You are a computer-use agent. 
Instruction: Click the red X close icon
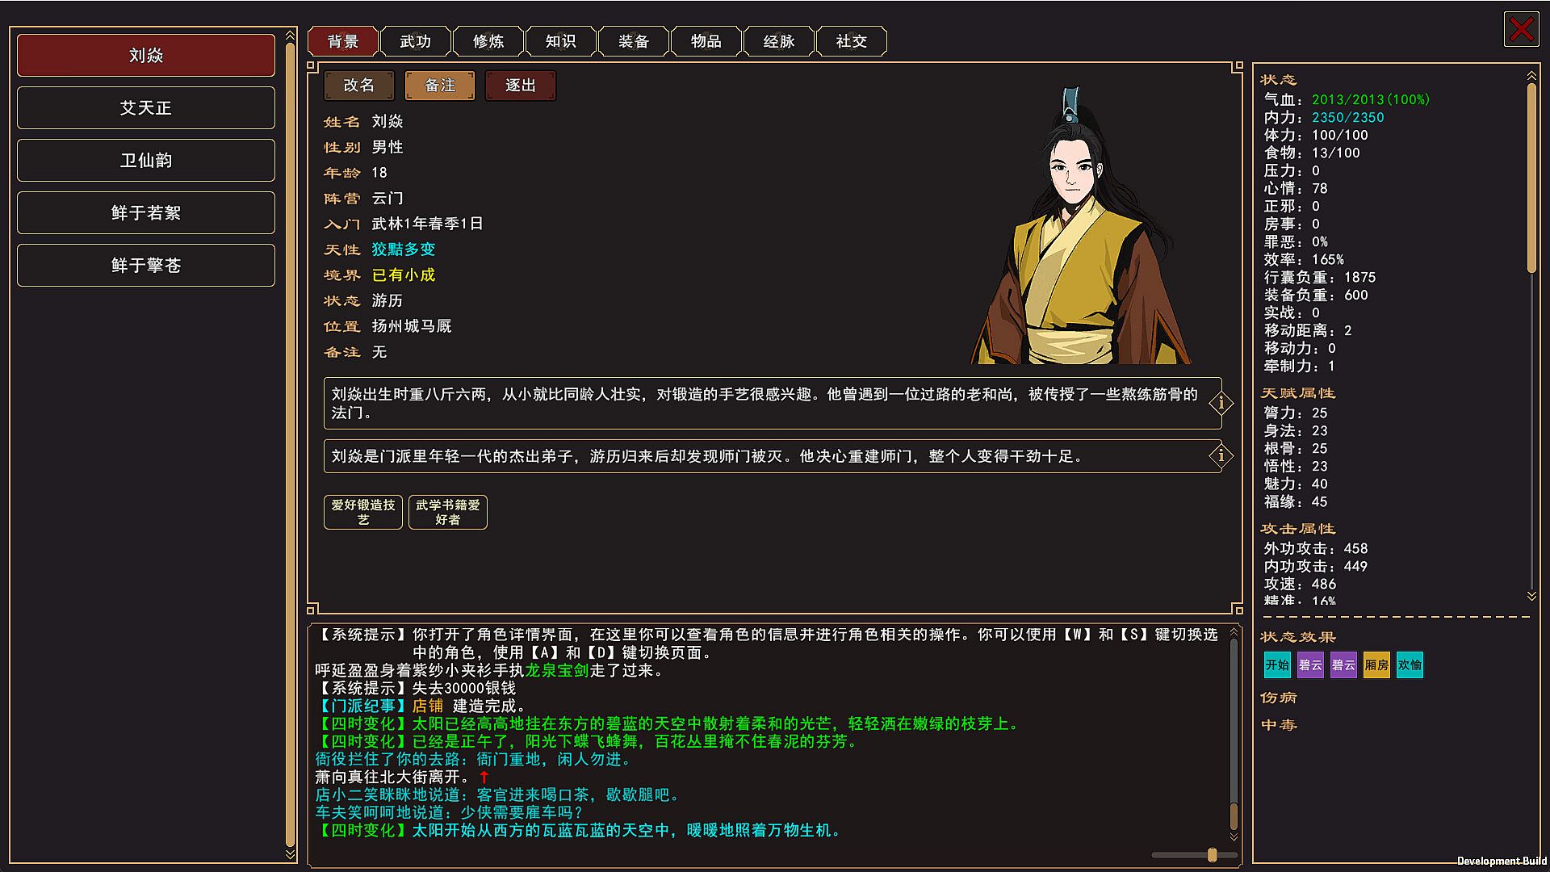pos(1521,30)
